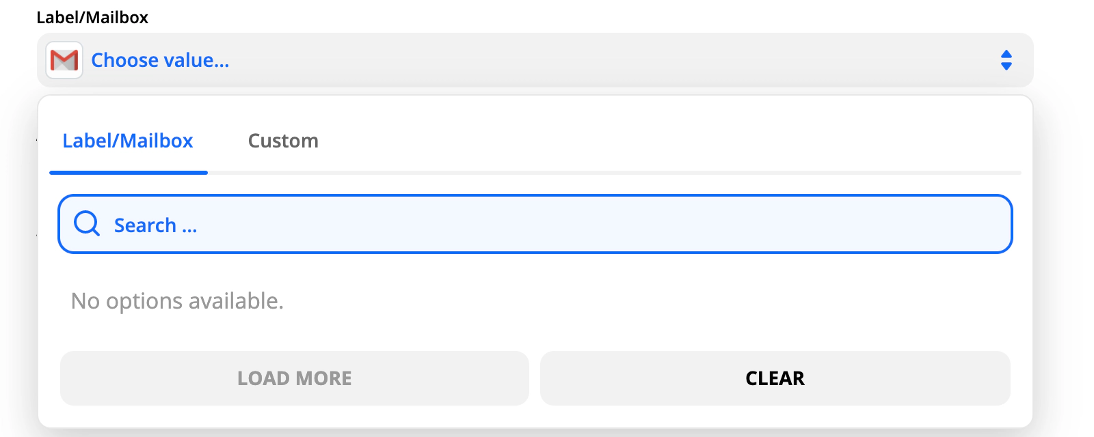The width and height of the screenshot is (1094, 437).
Task: Collapse the Label/Mailbox value picker via its selector bar
Action: point(615,60)
